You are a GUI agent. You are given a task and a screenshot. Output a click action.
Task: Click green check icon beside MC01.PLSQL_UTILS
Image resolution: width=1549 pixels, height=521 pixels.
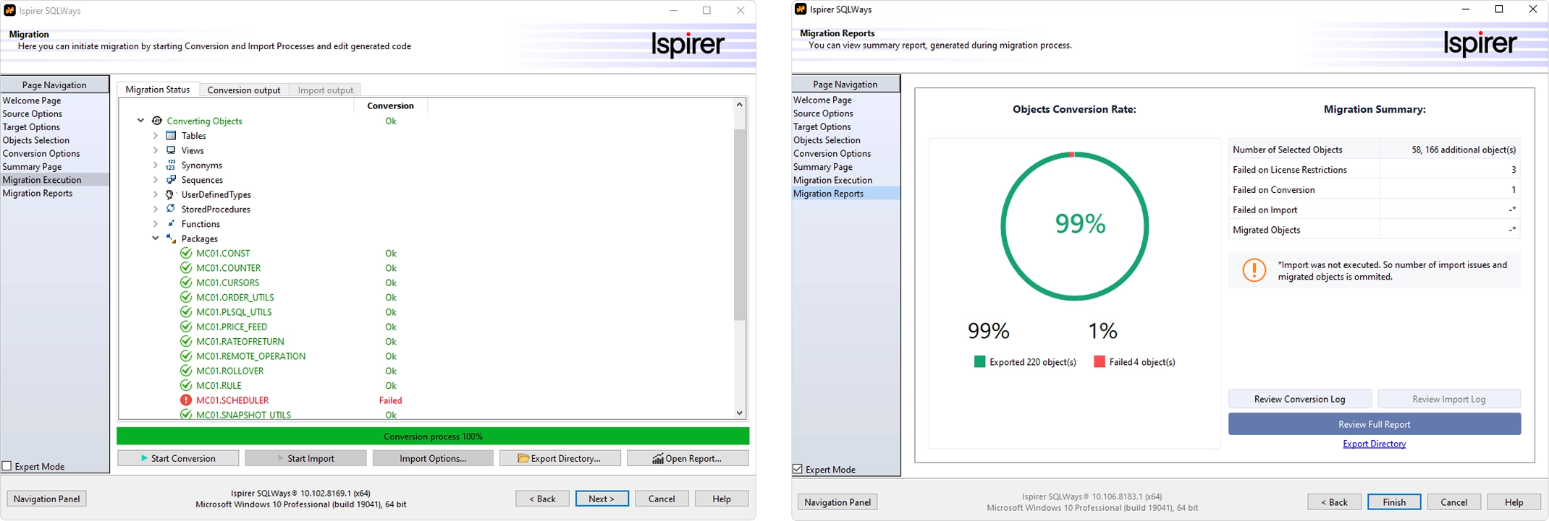coord(186,312)
